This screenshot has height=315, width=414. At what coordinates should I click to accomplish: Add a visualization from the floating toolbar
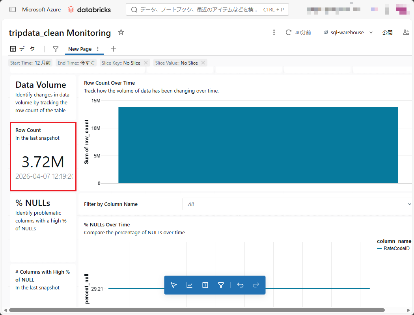pos(190,285)
